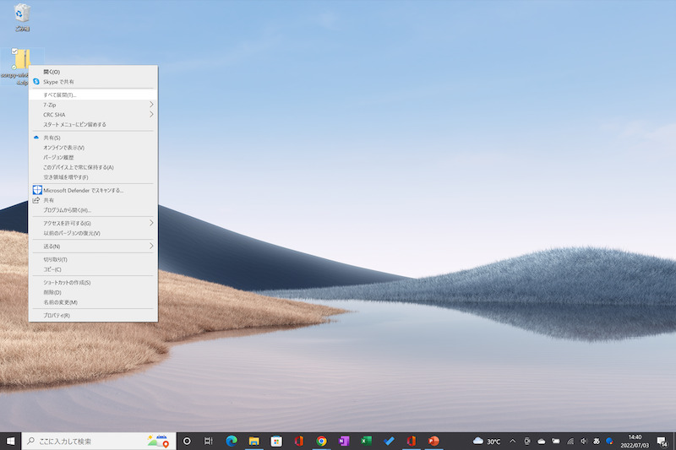
Task: Choose プロパティ(R) from the context menu
Action: [93, 315]
